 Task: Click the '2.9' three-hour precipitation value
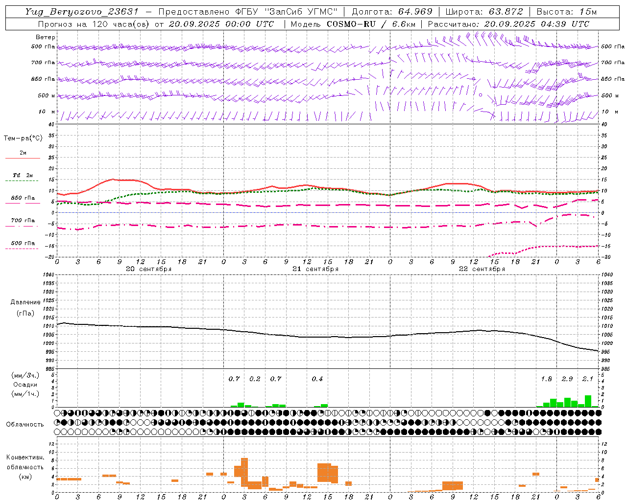[567, 379]
